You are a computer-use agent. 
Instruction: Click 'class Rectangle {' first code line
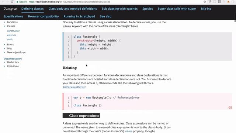[x=87, y=37]
